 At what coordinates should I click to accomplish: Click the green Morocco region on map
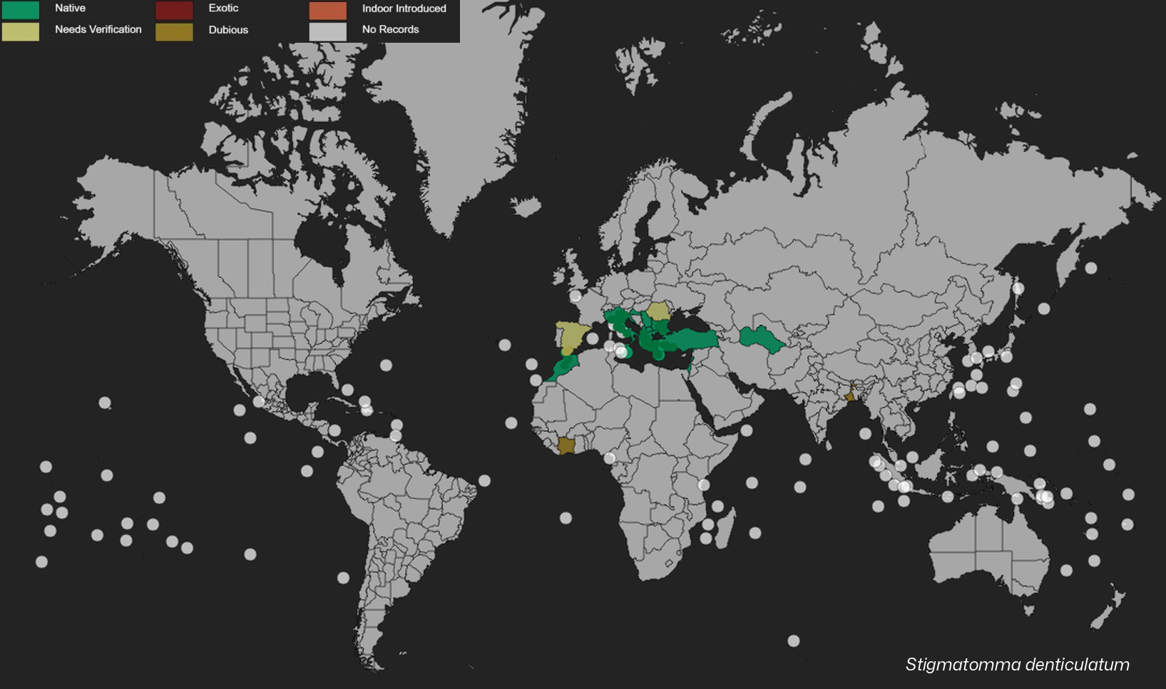(565, 367)
